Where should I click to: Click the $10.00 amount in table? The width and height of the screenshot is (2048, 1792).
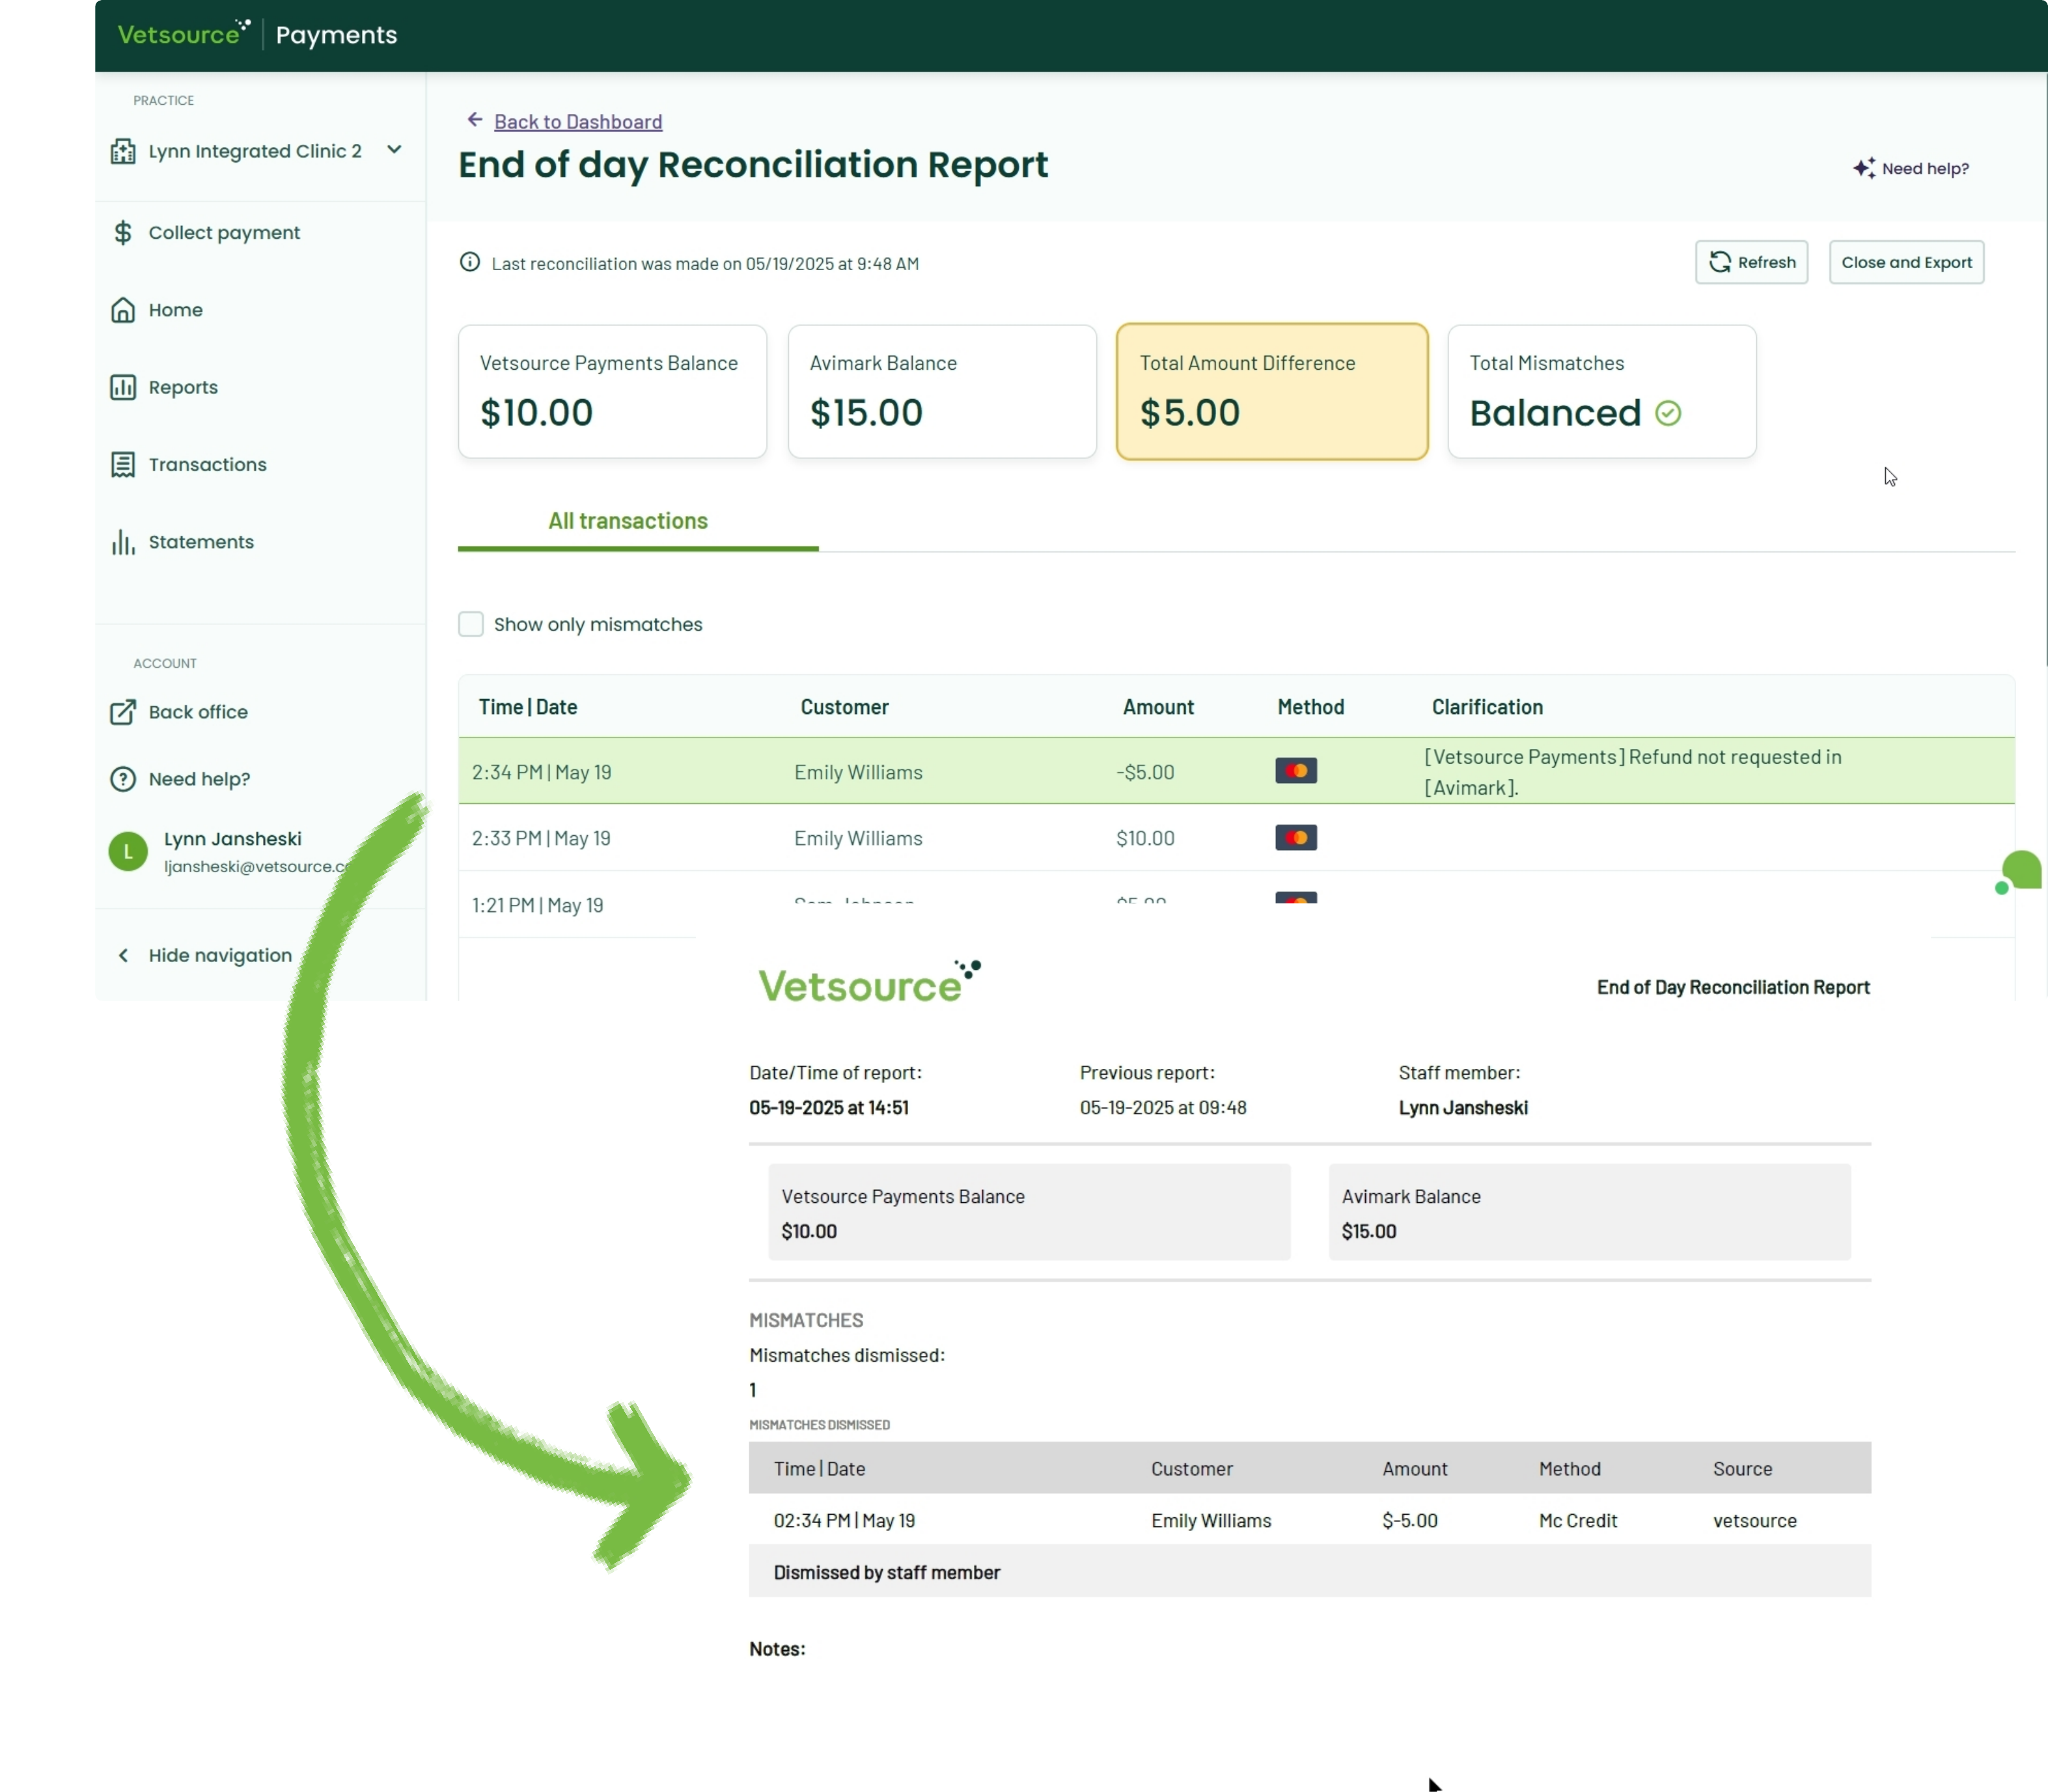pos(1145,838)
